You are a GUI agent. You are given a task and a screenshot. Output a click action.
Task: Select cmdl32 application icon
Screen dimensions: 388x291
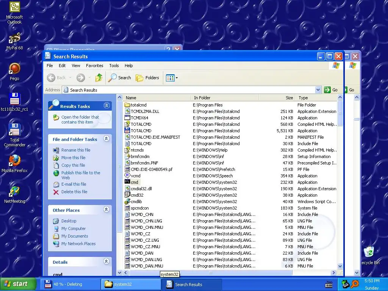[127, 195]
